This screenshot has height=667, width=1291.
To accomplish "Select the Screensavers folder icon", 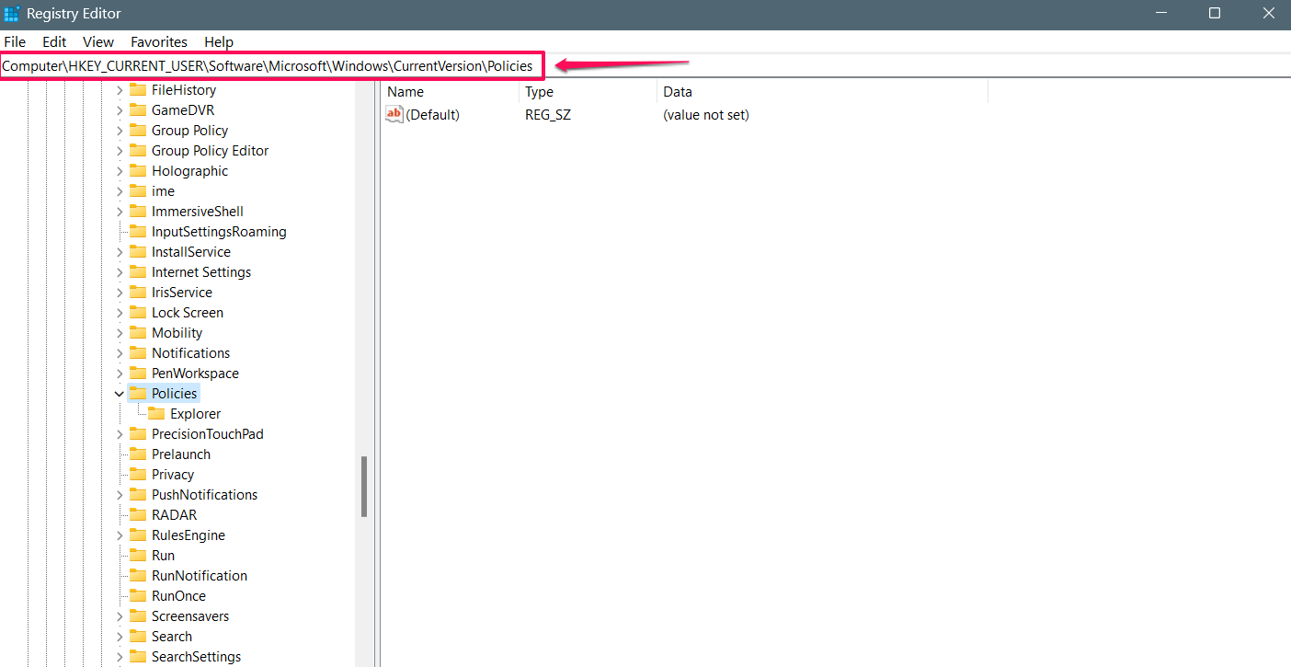I will [138, 615].
